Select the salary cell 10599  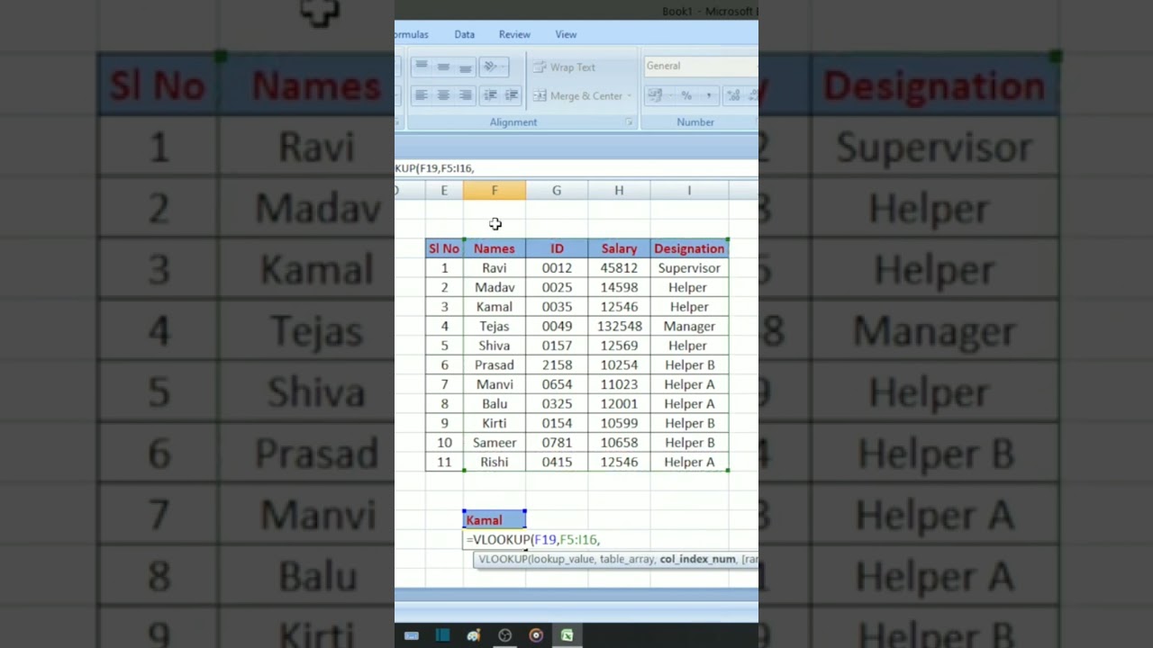point(619,423)
